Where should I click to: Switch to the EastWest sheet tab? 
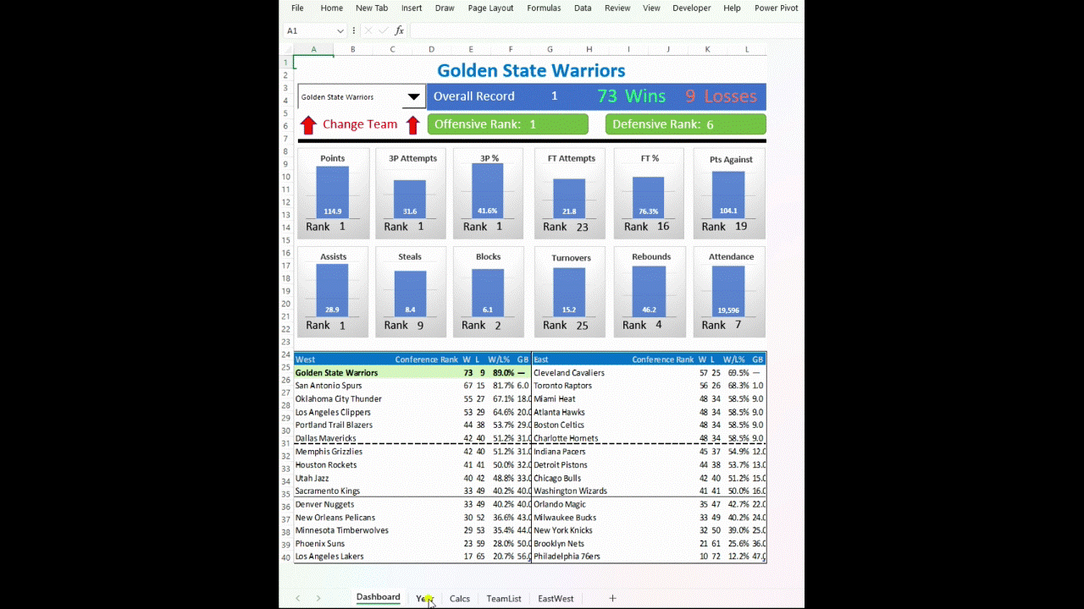[x=556, y=598]
